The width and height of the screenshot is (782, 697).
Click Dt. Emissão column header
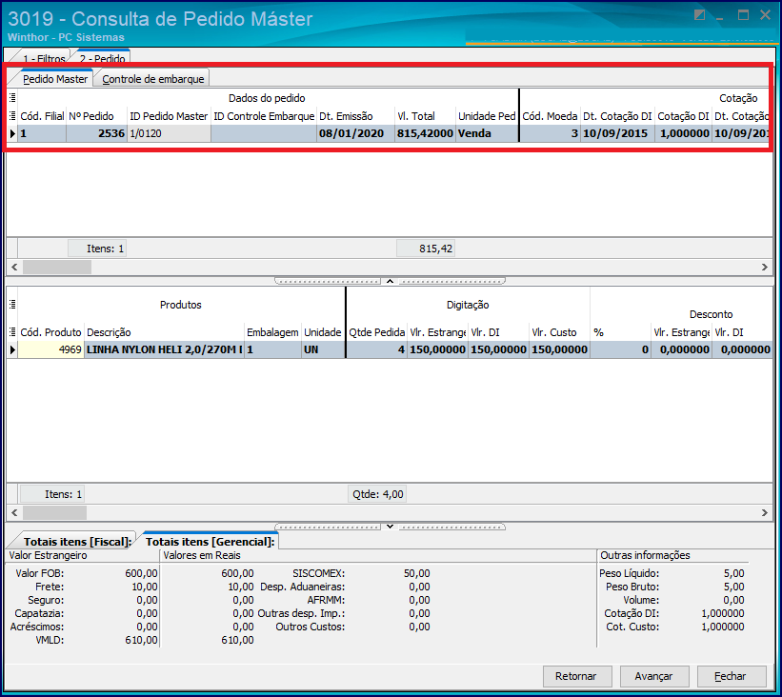[x=355, y=116]
